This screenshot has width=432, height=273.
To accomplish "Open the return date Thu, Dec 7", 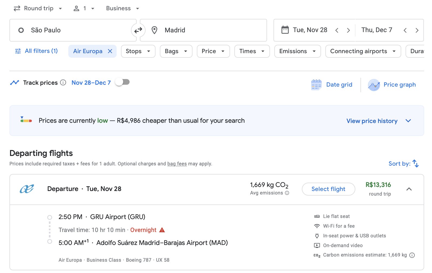I will (x=377, y=30).
